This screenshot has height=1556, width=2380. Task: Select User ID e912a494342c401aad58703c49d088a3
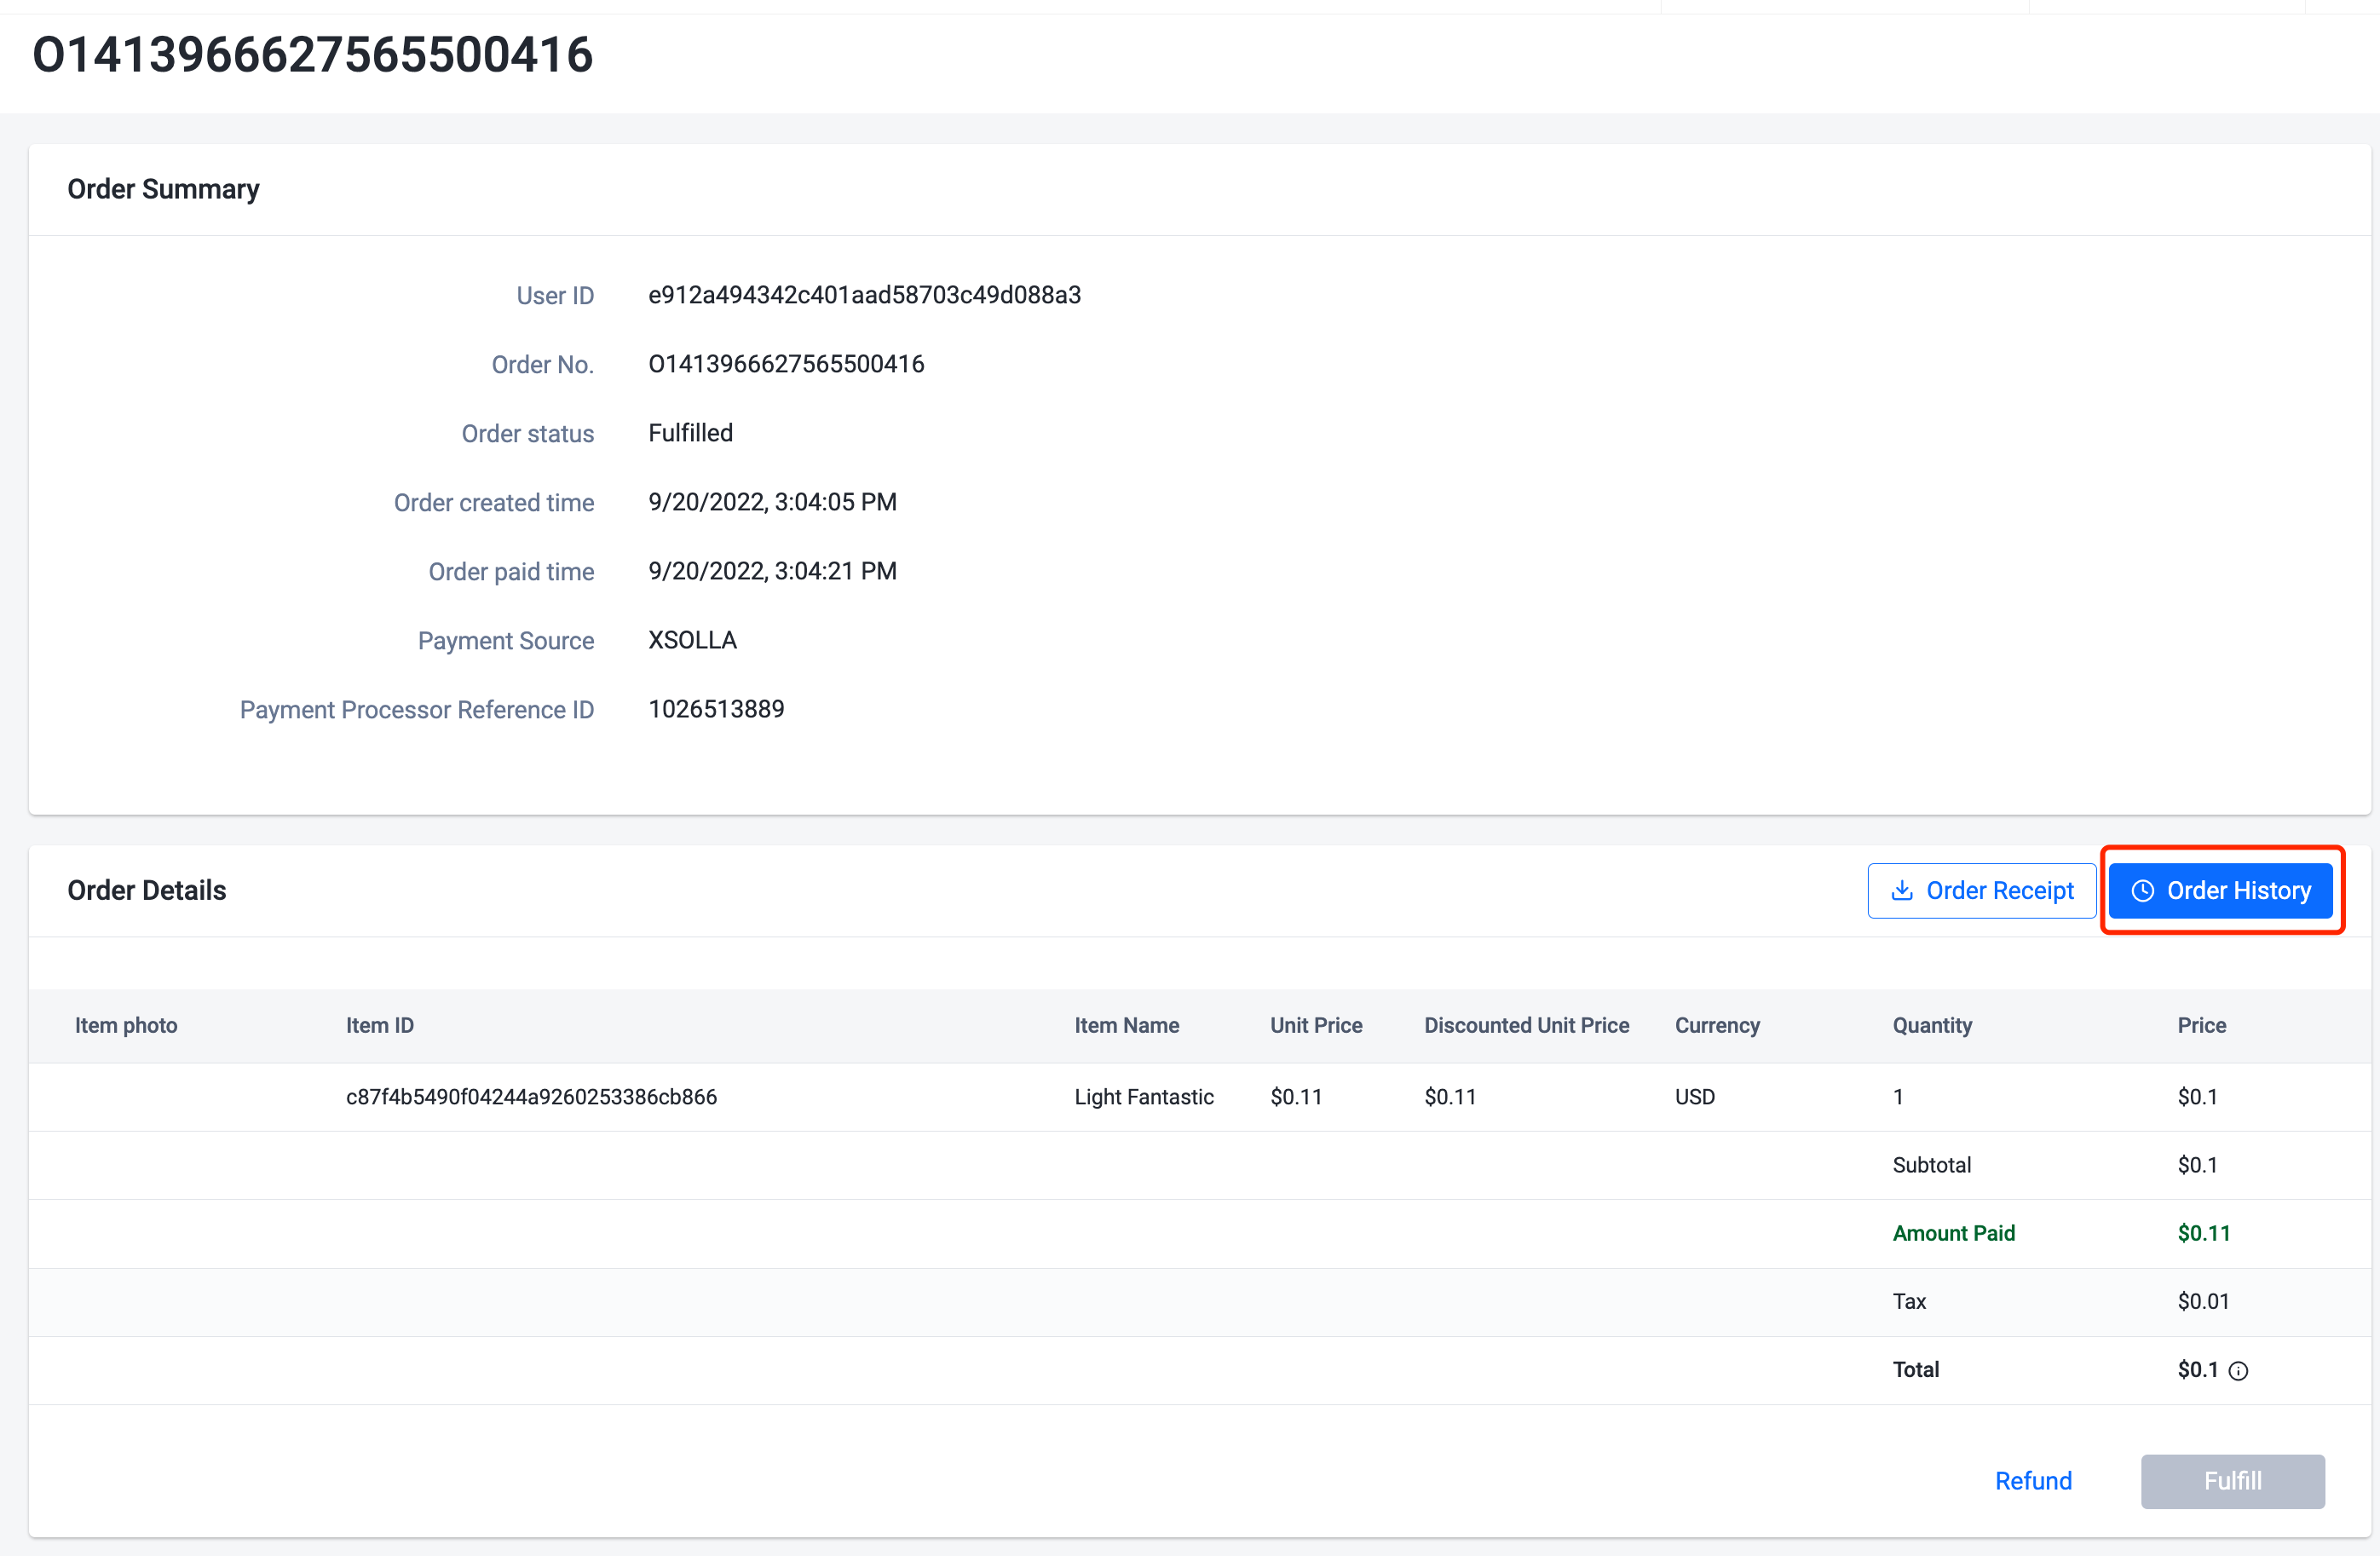[x=864, y=295]
